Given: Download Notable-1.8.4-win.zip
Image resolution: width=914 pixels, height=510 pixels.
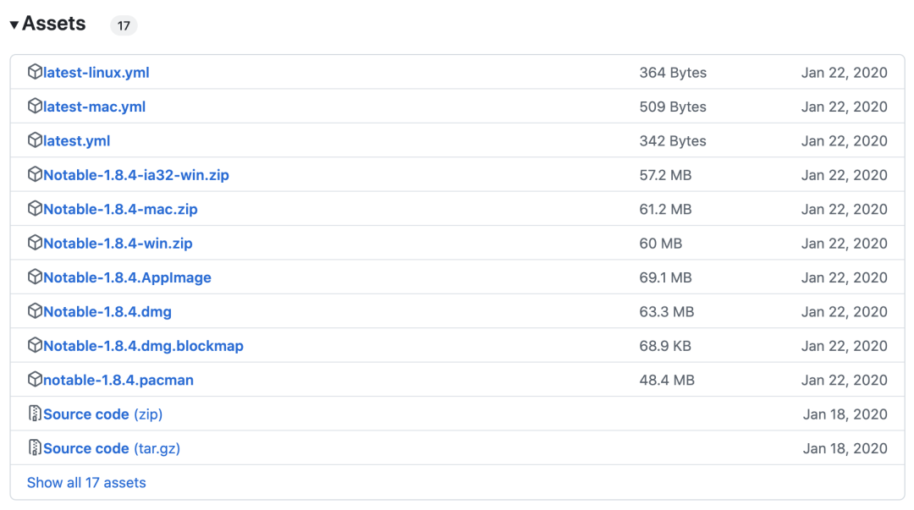Looking at the screenshot, I should click(x=118, y=243).
